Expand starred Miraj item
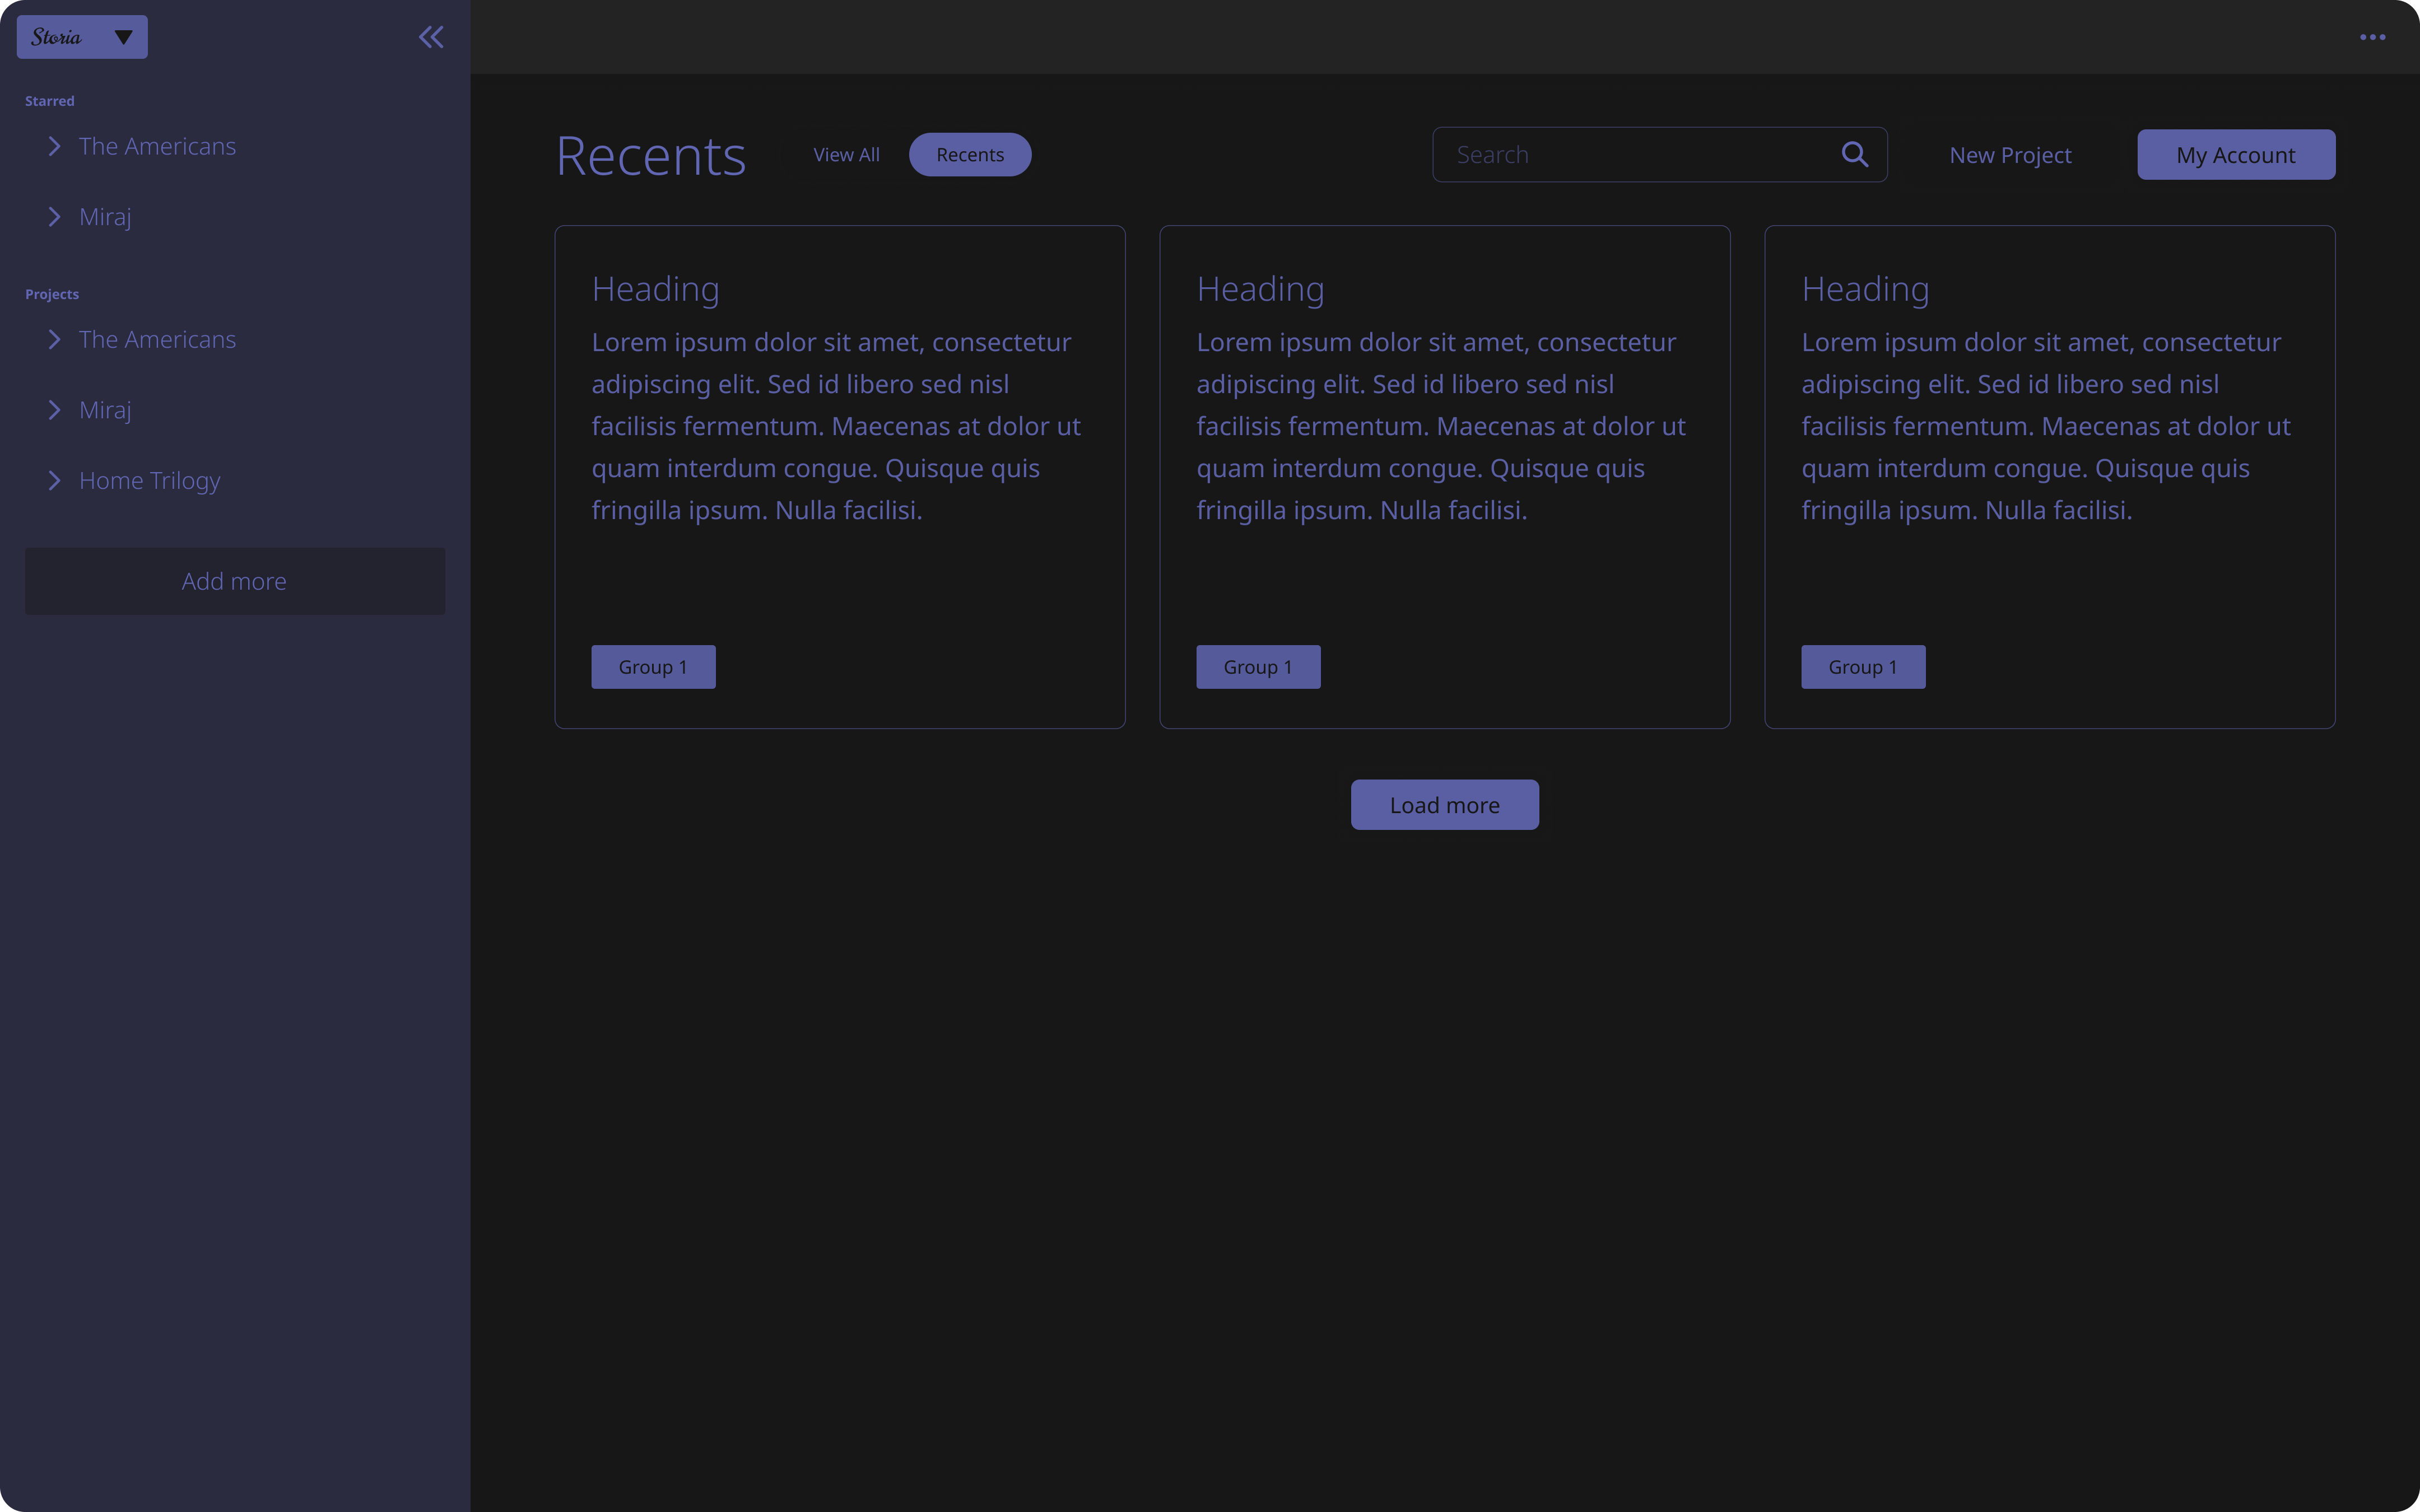The height and width of the screenshot is (1512, 2420). pos(54,217)
